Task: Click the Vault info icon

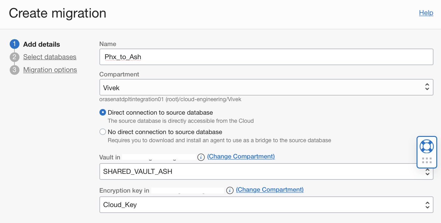Action: click(x=201, y=157)
